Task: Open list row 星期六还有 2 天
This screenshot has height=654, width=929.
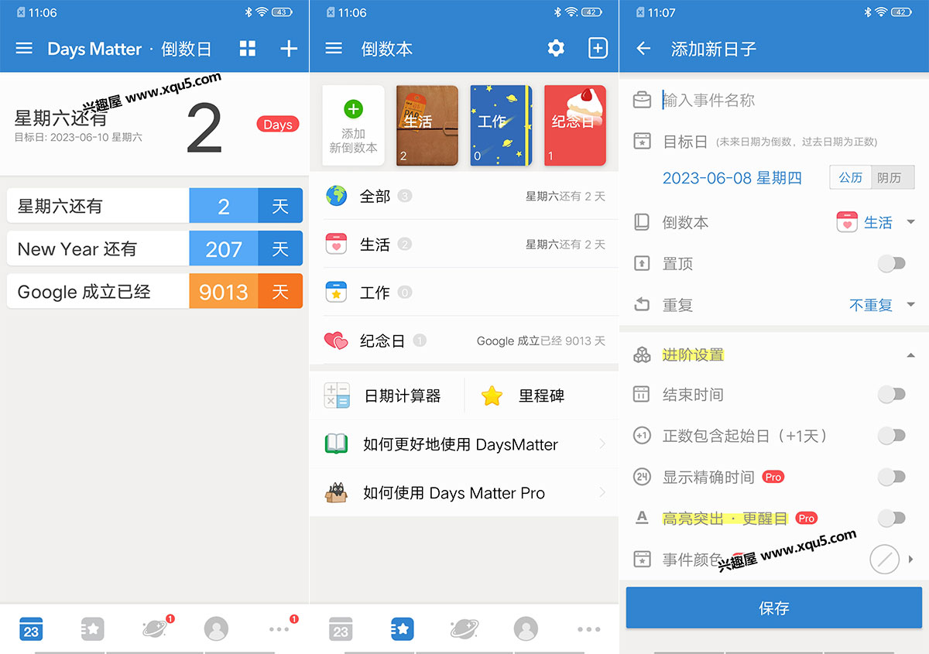Action: [155, 206]
